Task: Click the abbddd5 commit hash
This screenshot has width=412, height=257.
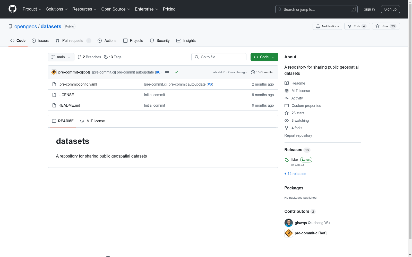Action: [219, 72]
